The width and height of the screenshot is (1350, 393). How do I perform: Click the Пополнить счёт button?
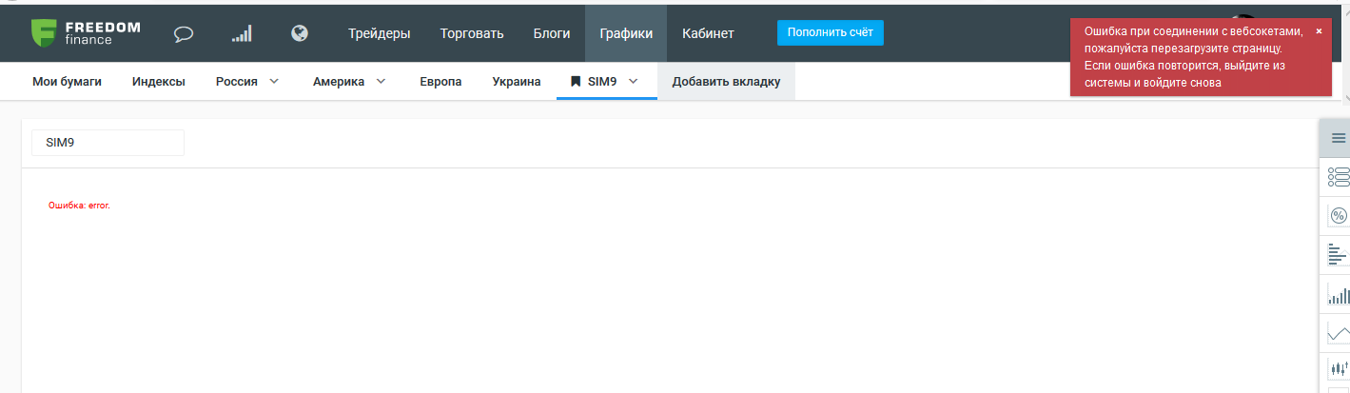(x=830, y=32)
